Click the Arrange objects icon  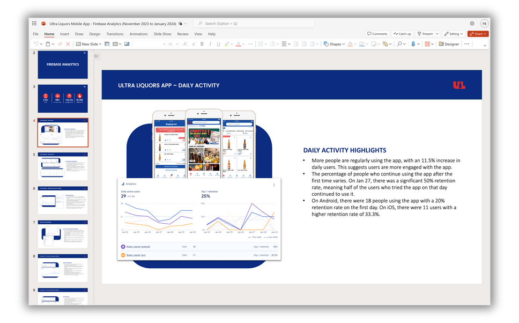[384, 44]
